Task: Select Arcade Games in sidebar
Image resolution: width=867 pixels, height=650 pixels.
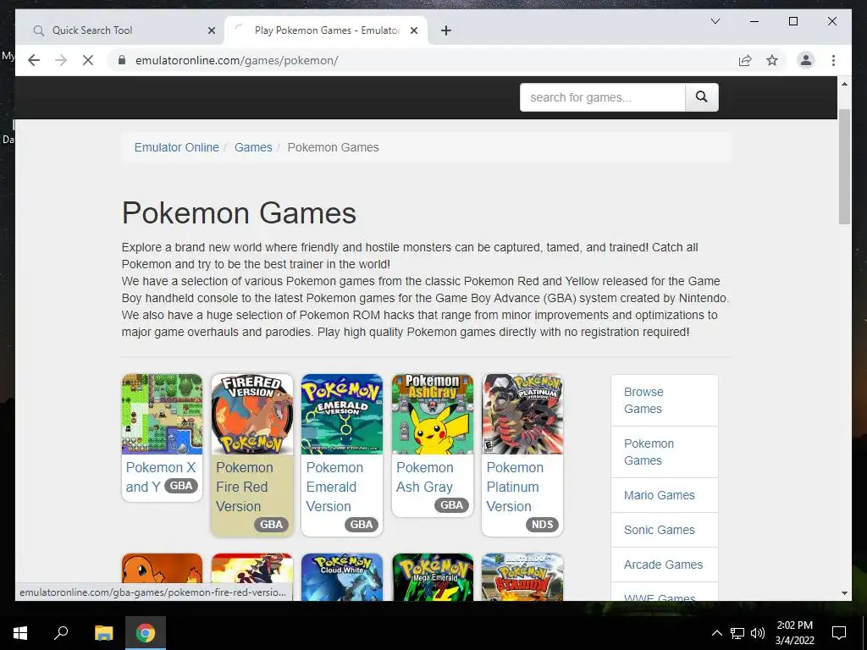Action: point(665,565)
